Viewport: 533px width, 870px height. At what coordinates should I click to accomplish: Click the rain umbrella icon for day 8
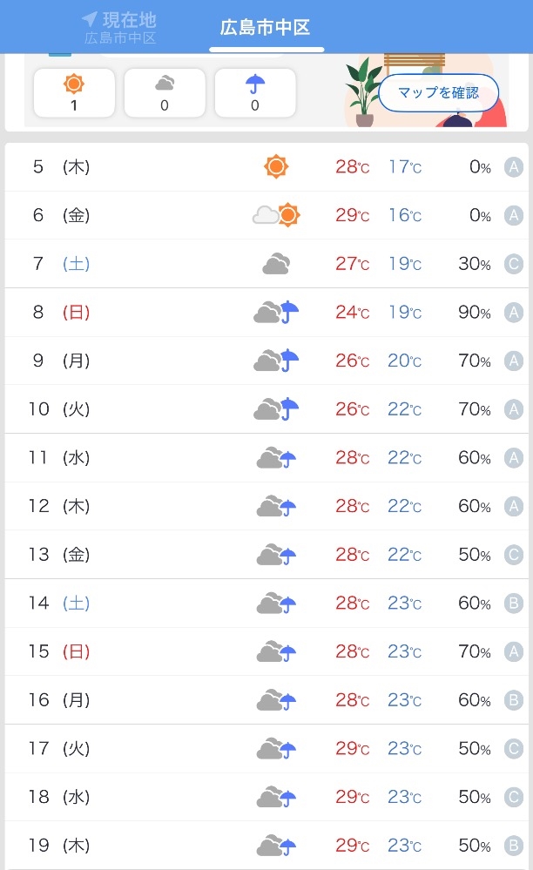(276, 313)
